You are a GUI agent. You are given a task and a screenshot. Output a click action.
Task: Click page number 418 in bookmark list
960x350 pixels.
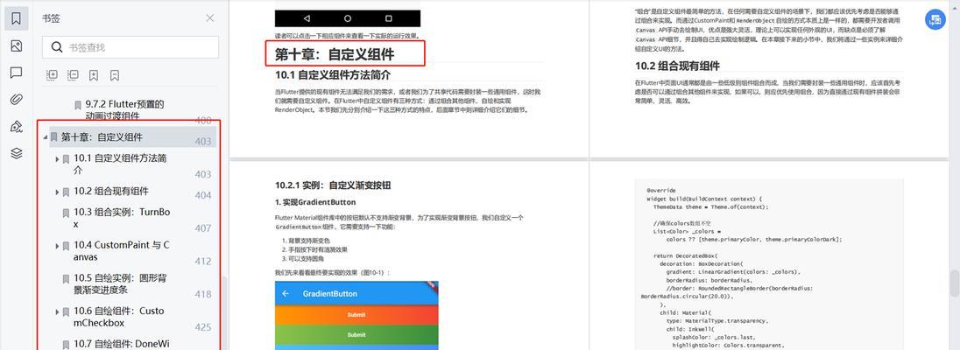click(203, 294)
